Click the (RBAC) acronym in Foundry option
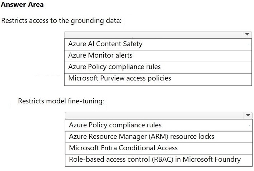Screen dimensions: 254x171 point(163,160)
